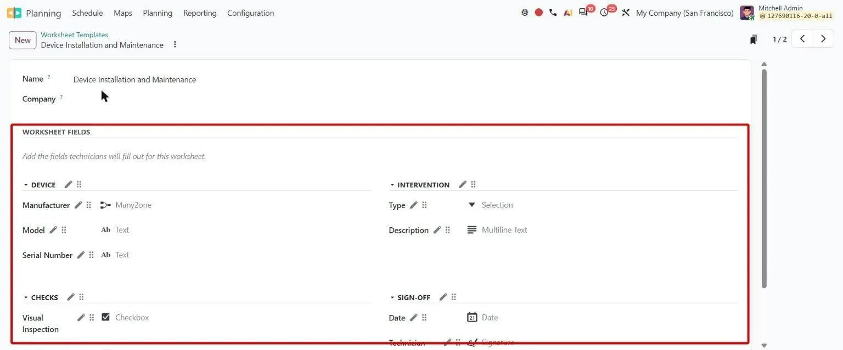Open the Mitchell Admin user menu
Image resolution: width=843 pixels, height=350 pixels.
coord(786,12)
